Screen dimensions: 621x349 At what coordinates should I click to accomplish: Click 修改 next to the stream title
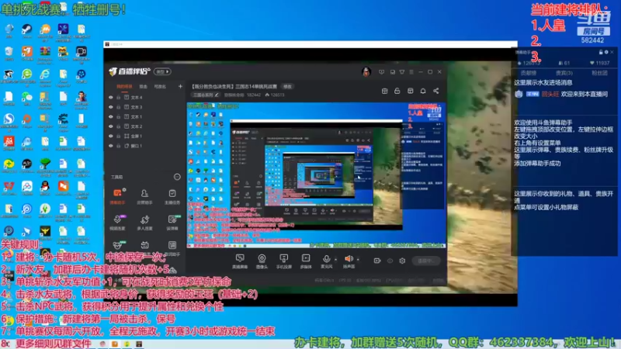(x=287, y=86)
